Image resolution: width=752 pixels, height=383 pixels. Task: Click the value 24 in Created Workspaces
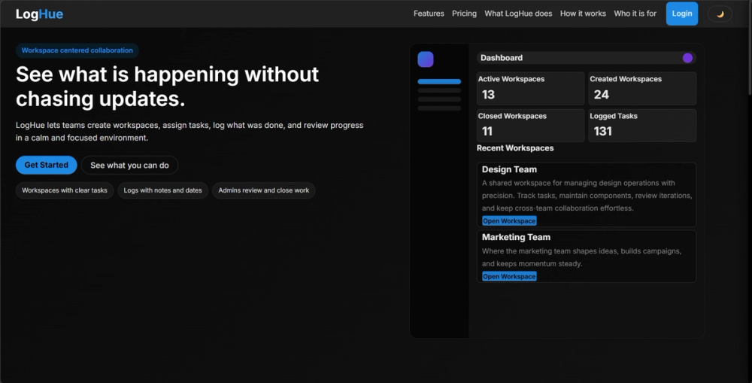(602, 95)
